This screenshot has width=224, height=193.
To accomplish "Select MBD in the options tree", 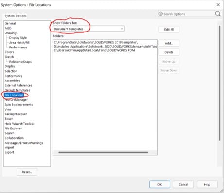I will (8, 28).
